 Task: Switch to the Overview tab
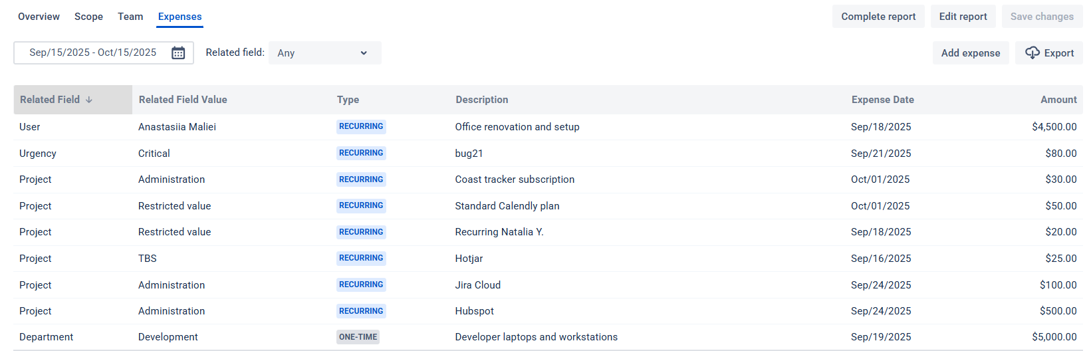point(39,17)
